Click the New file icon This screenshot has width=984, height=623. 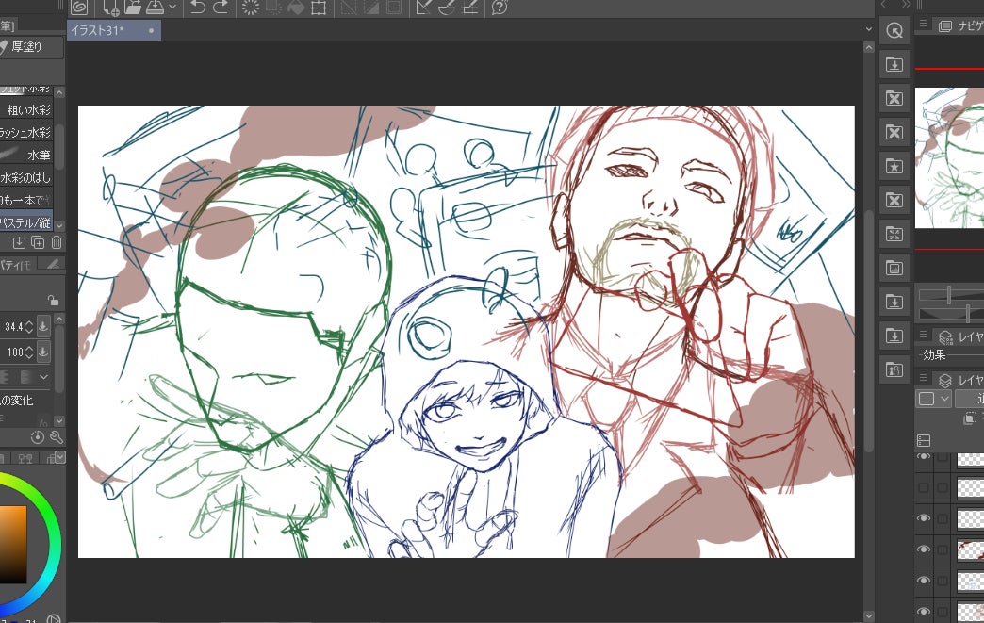[111, 8]
